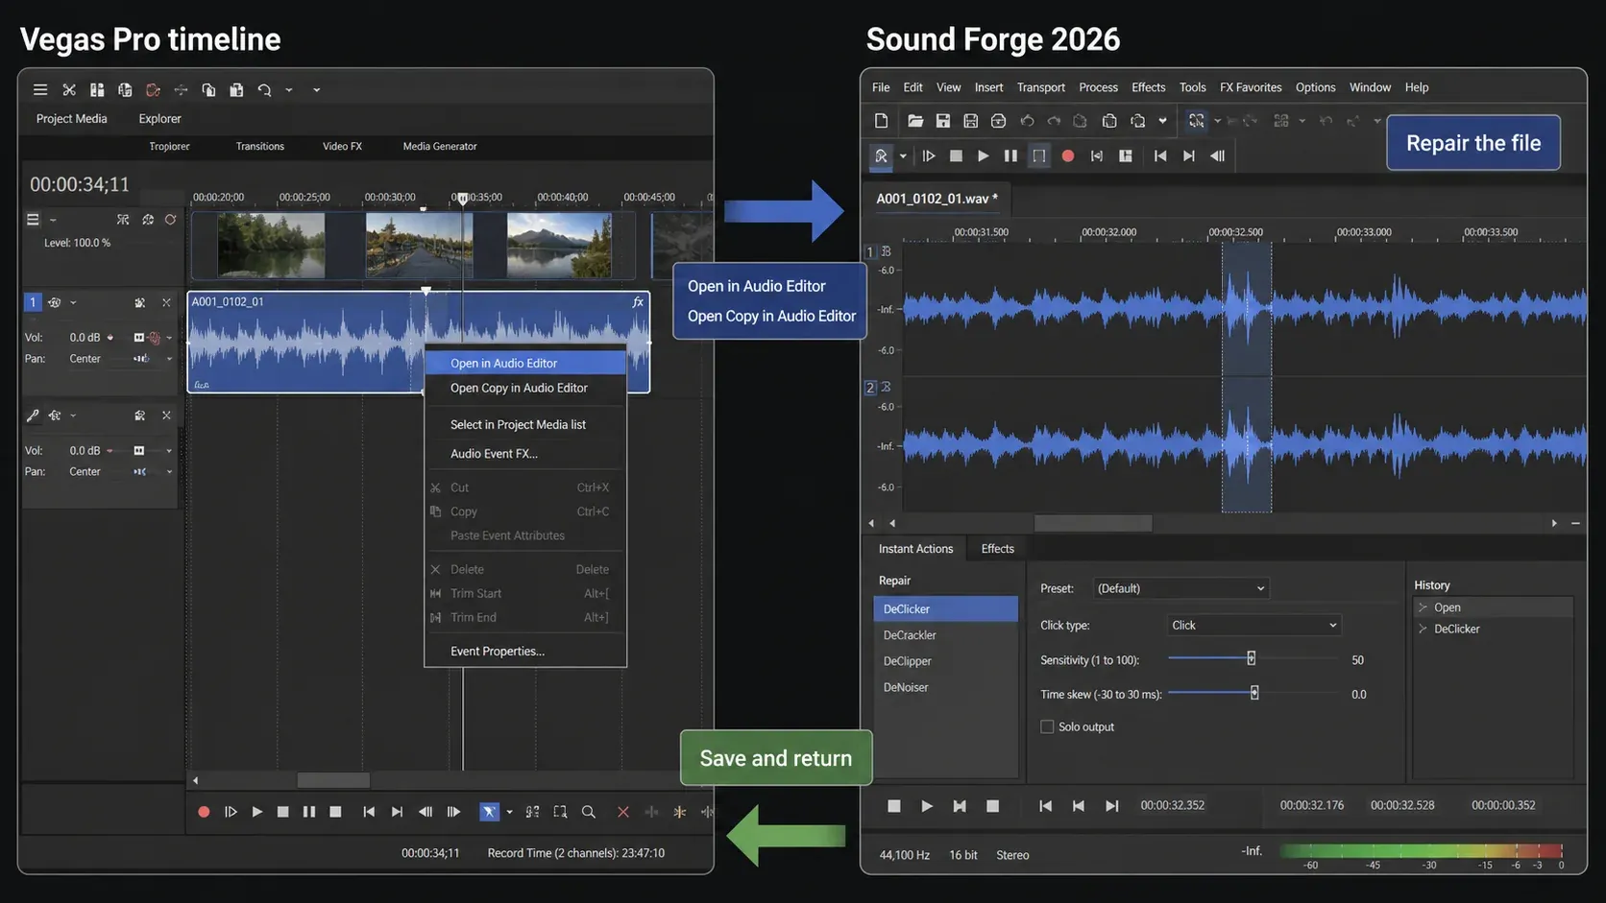Click the red Record button in Sound Forge top transport
1606x903 pixels.
[x=1068, y=155]
